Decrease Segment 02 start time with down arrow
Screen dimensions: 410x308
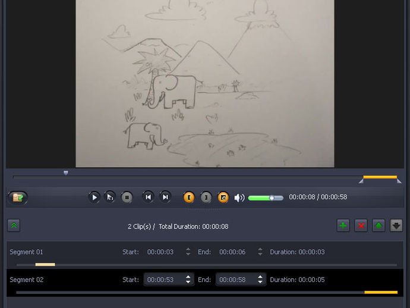coord(188,282)
